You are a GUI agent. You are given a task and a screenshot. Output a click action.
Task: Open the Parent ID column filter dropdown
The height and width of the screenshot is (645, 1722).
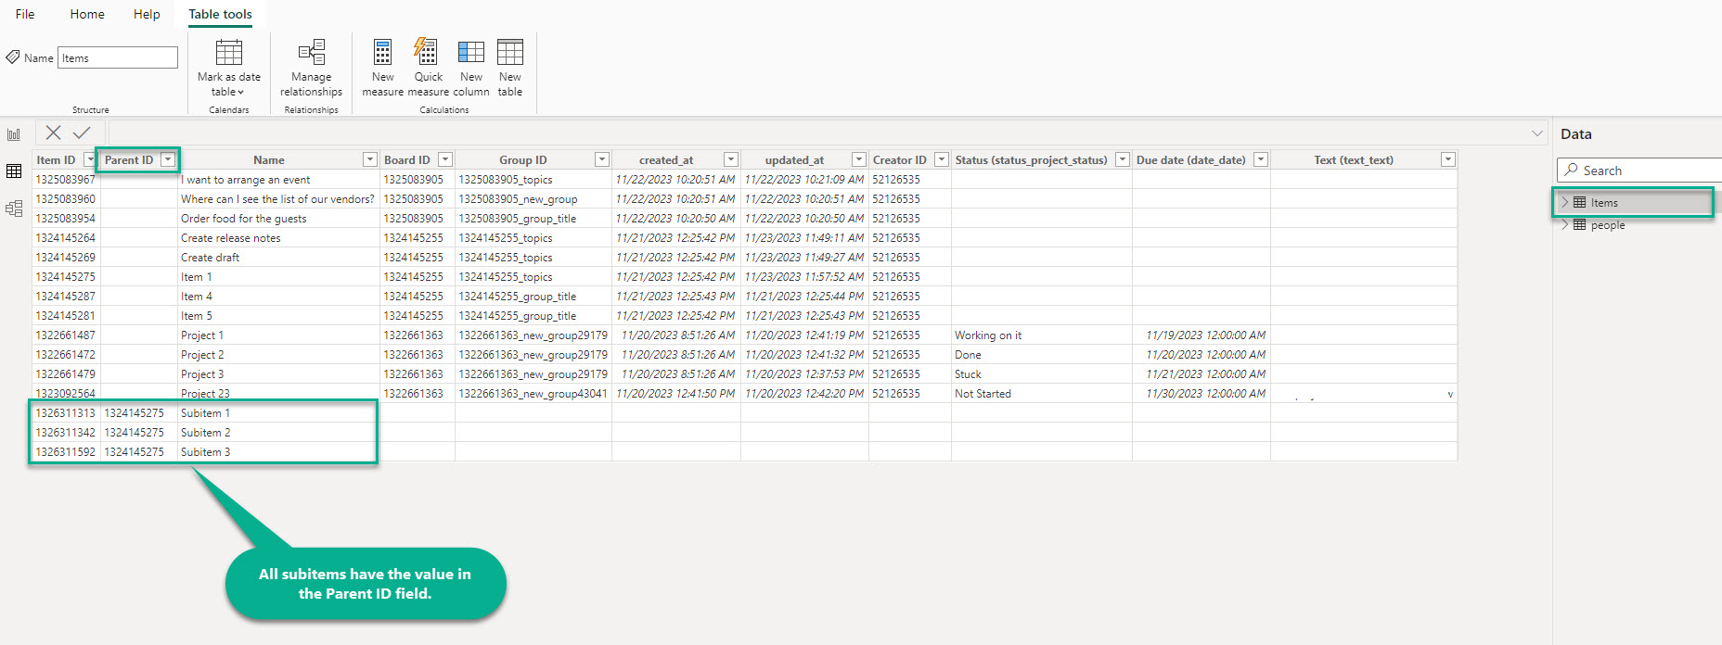click(x=168, y=160)
